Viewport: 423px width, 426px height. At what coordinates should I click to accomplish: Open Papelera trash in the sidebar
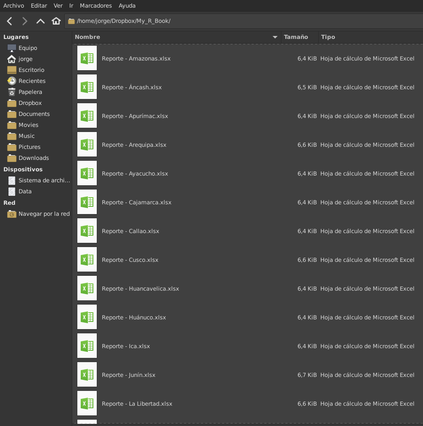[30, 92]
